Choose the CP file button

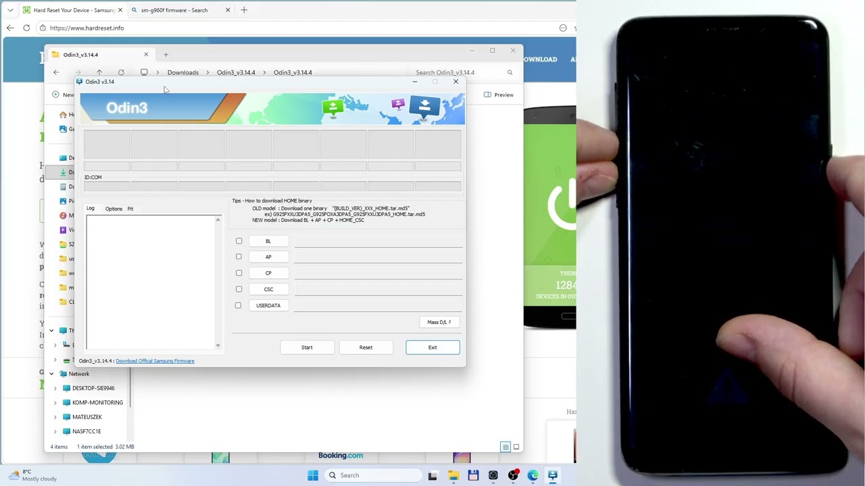tap(268, 273)
